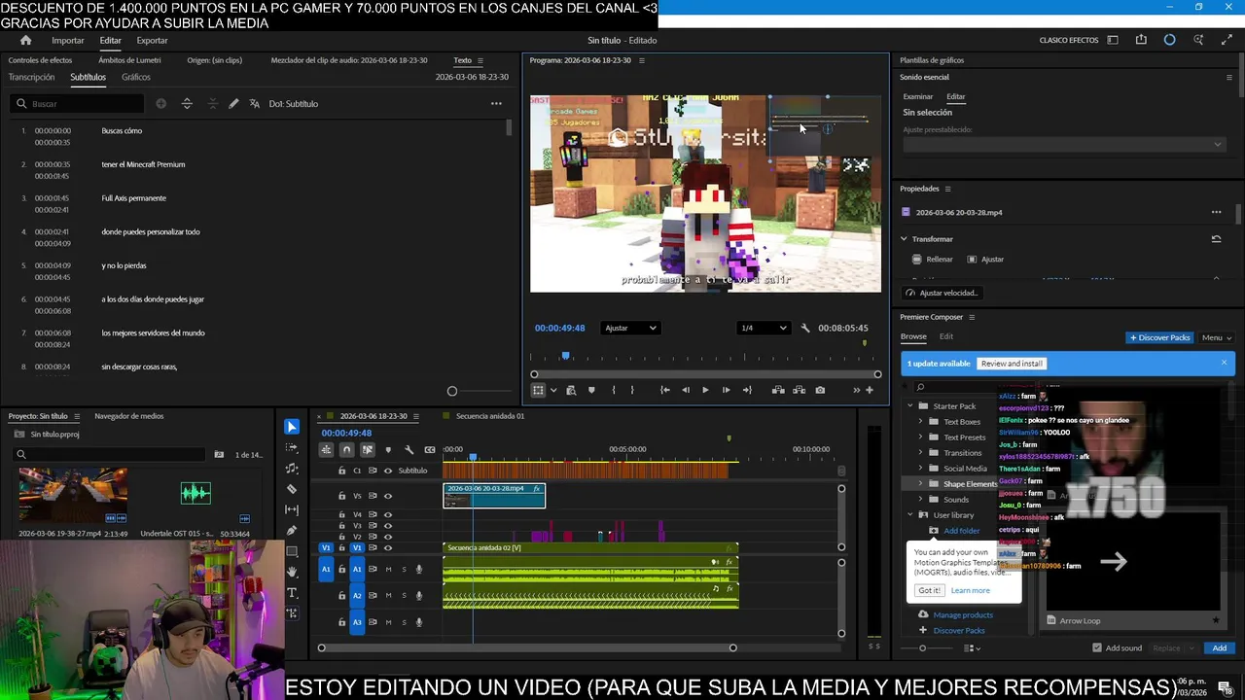The image size is (1245, 700).
Task: Play the sequence in Program monitor
Action: point(705,390)
